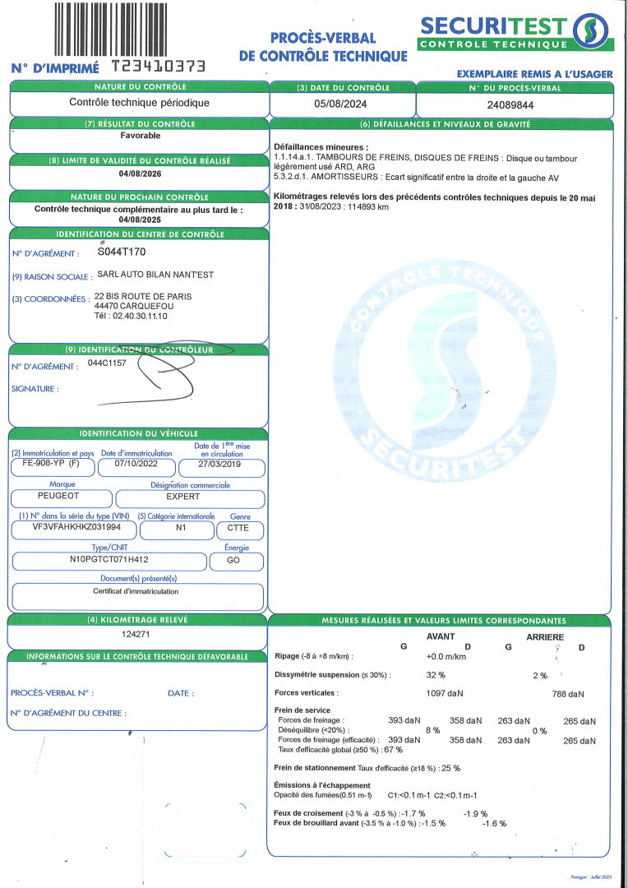Click the Securitest circular S logo
Viewport: 628px width, 888px height.
coord(590,31)
